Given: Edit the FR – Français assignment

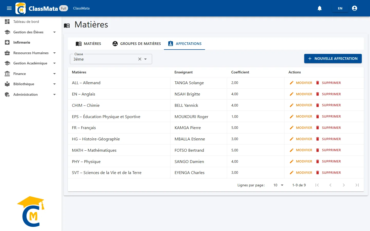Looking at the screenshot, I should pos(301,128).
